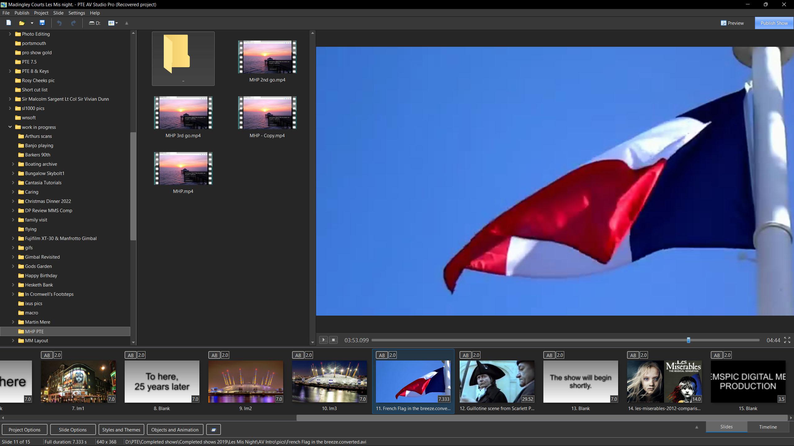Screen dimensions: 794x446
Task: Click AB transition icon on slide 15
Action: pos(717,355)
